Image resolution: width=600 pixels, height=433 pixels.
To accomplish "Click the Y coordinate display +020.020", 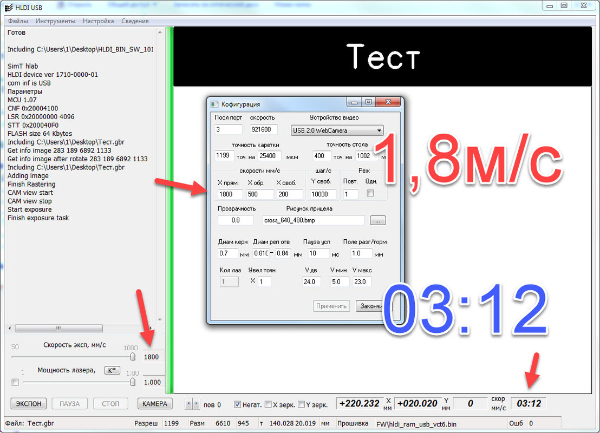I will coord(417,404).
